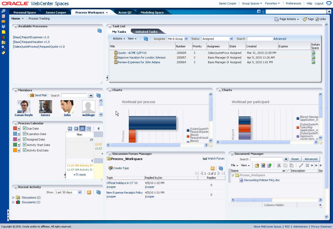Run Document Manager search arrow button

click(286, 159)
